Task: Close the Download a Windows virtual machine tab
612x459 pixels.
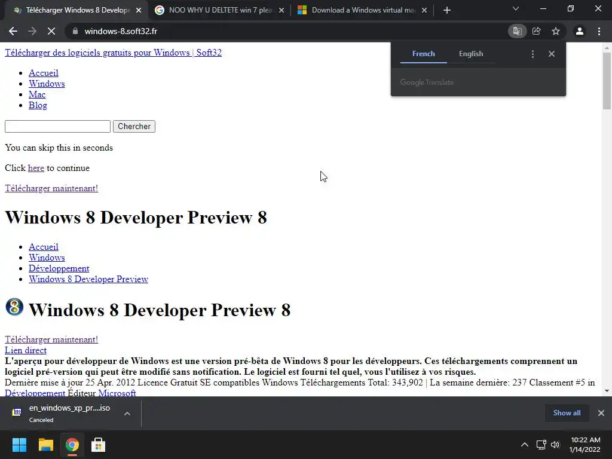Action: pyautogui.click(x=424, y=11)
